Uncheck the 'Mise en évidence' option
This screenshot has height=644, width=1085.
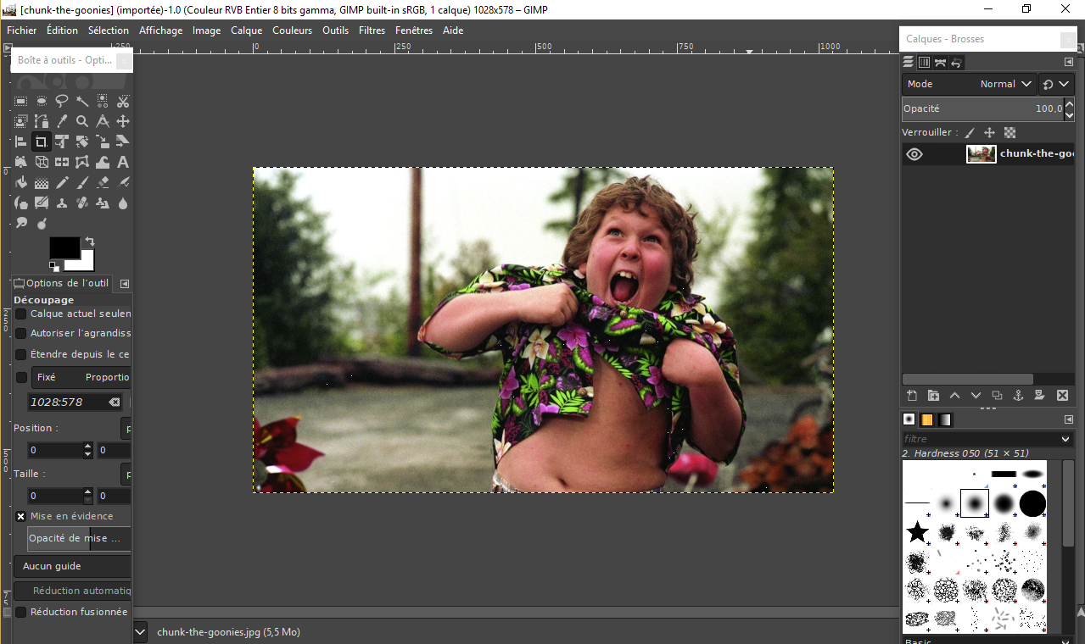21,516
